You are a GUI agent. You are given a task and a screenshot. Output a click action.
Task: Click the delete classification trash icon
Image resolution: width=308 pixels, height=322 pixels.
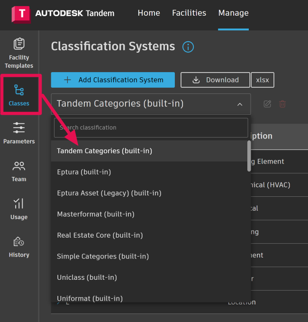282,104
